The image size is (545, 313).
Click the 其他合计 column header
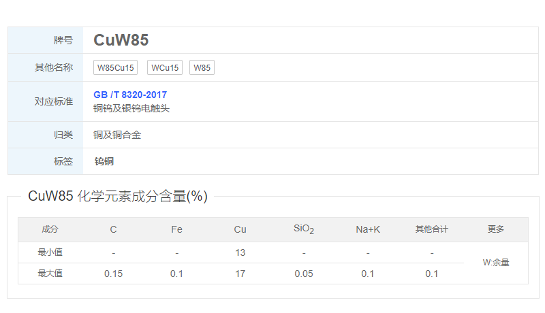tap(432, 229)
